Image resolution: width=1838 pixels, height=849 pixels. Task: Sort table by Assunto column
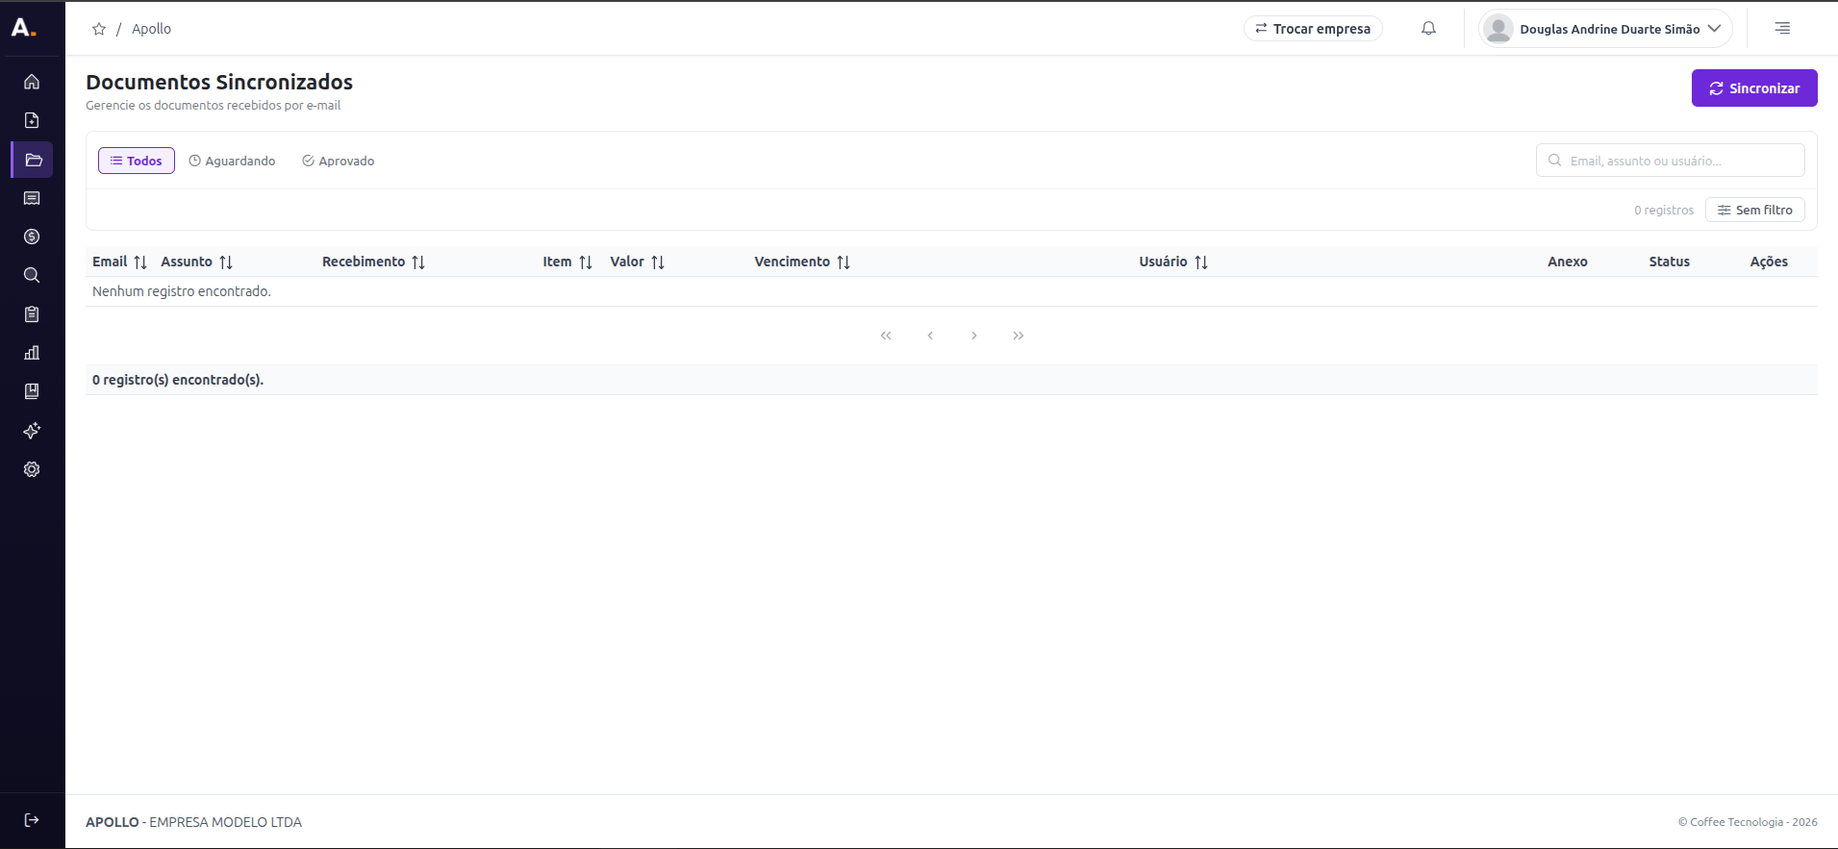coord(226,262)
